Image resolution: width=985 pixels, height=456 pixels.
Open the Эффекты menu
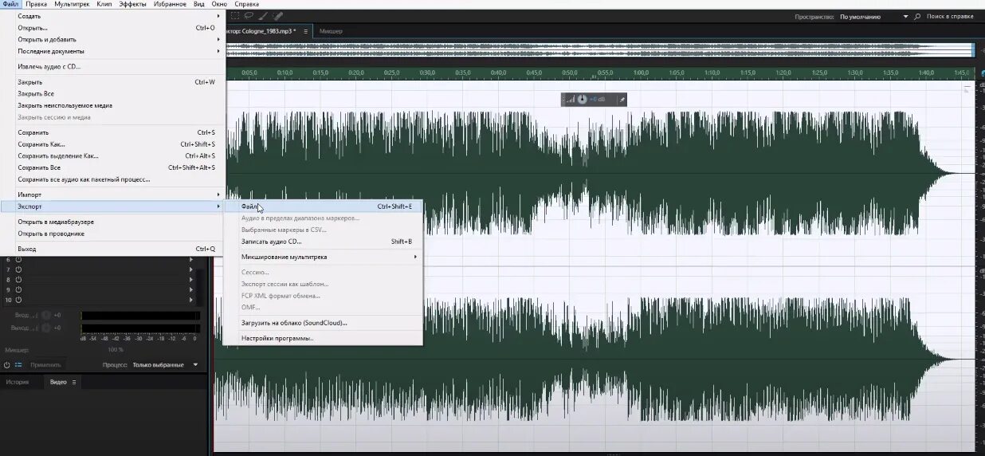(x=132, y=4)
